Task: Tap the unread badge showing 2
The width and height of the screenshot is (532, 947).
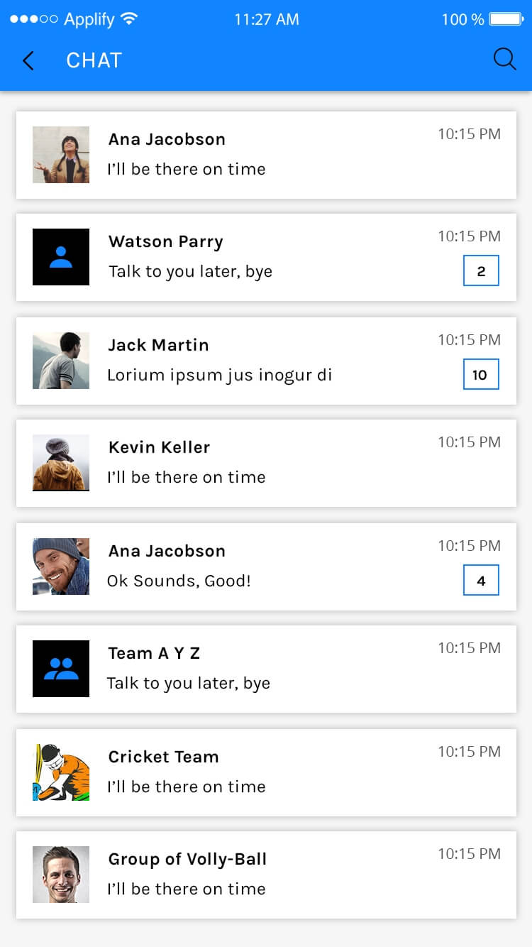Action: [481, 271]
